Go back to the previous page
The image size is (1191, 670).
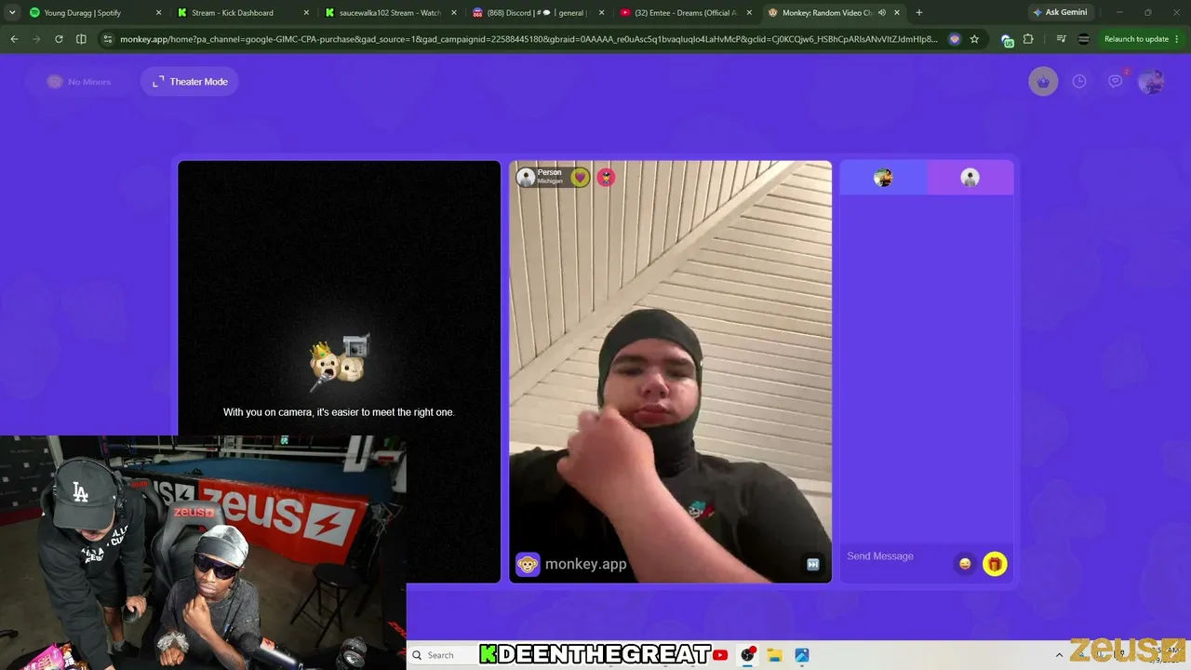click(14, 39)
